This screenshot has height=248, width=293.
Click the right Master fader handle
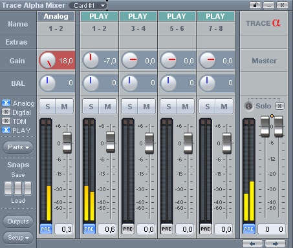click(x=279, y=127)
